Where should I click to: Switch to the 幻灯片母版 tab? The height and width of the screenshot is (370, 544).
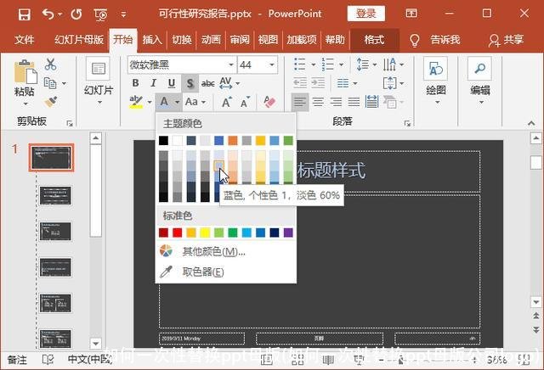(79, 40)
